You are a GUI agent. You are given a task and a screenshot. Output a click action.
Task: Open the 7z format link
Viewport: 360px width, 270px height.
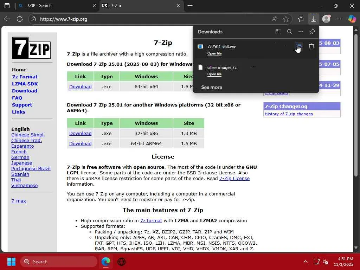[x=151, y=220]
